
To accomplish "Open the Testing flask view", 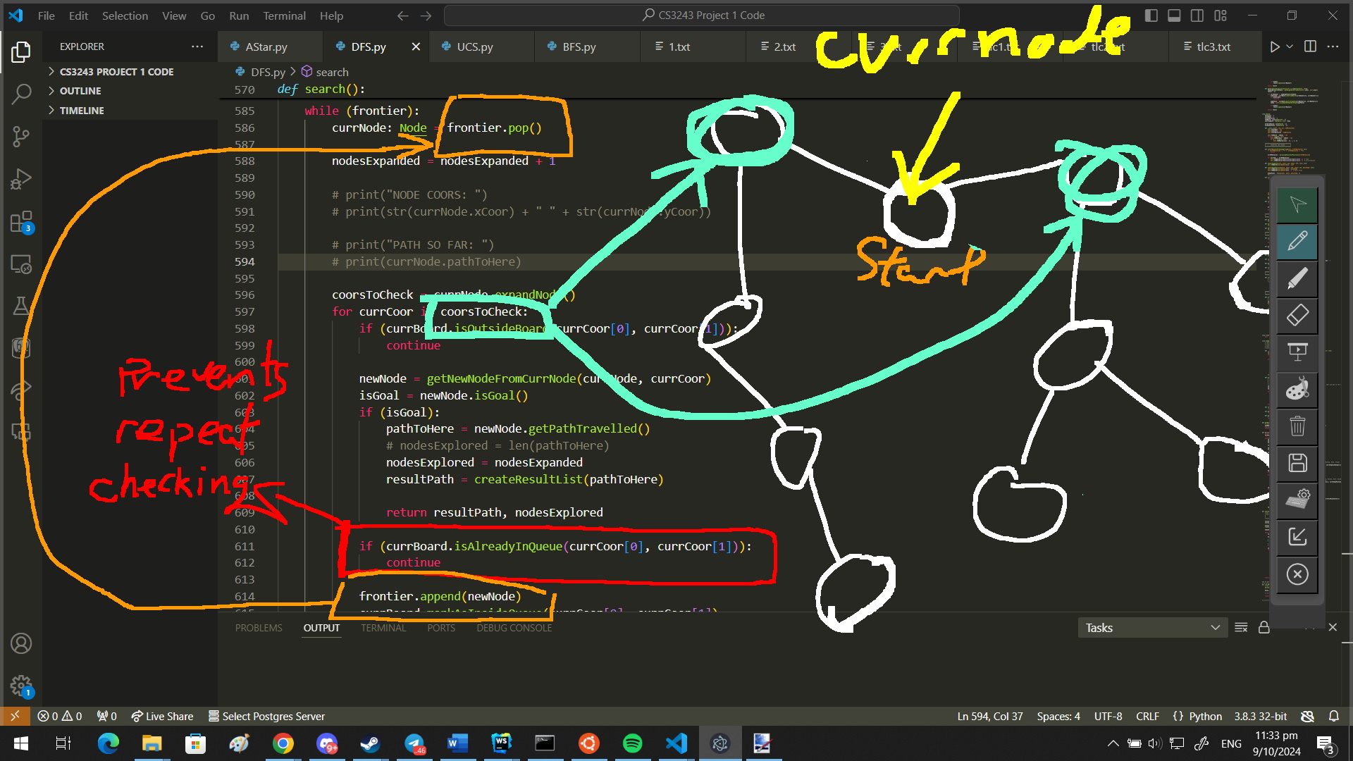I will (x=21, y=306).
